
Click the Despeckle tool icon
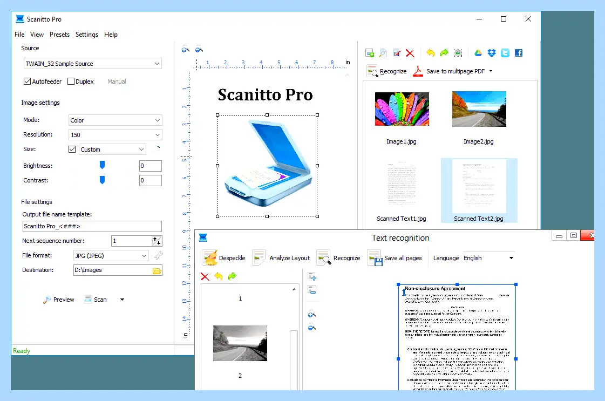coord(210,258)
